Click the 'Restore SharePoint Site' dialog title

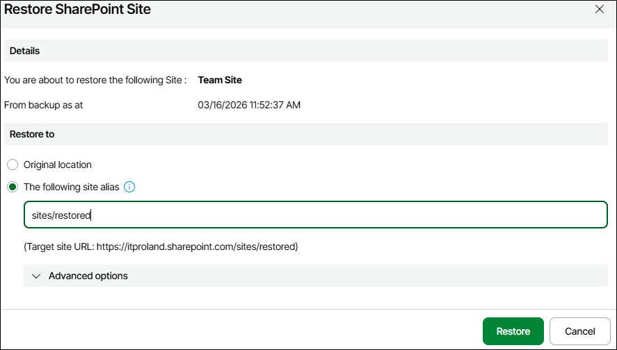[x=78, y=10]
